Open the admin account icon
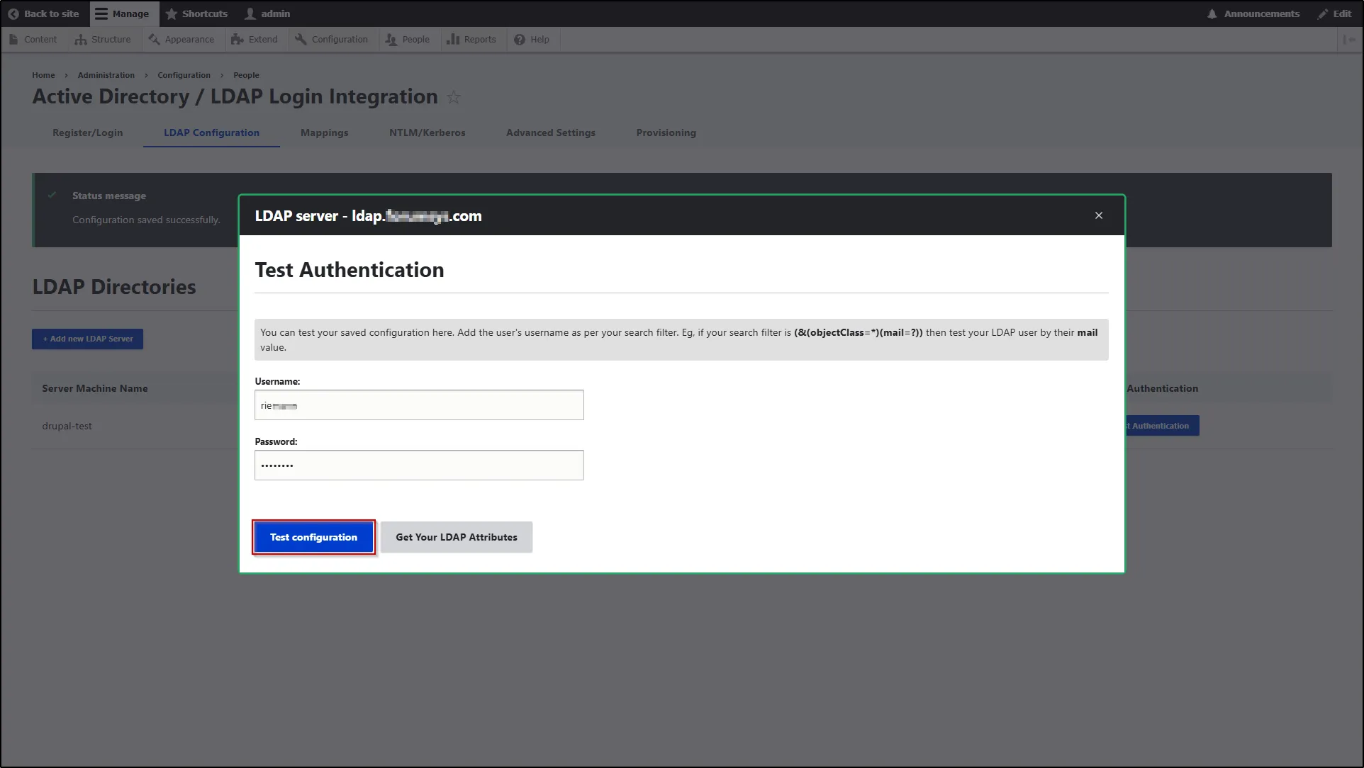The image size is (1364, 768). point(250,13)
